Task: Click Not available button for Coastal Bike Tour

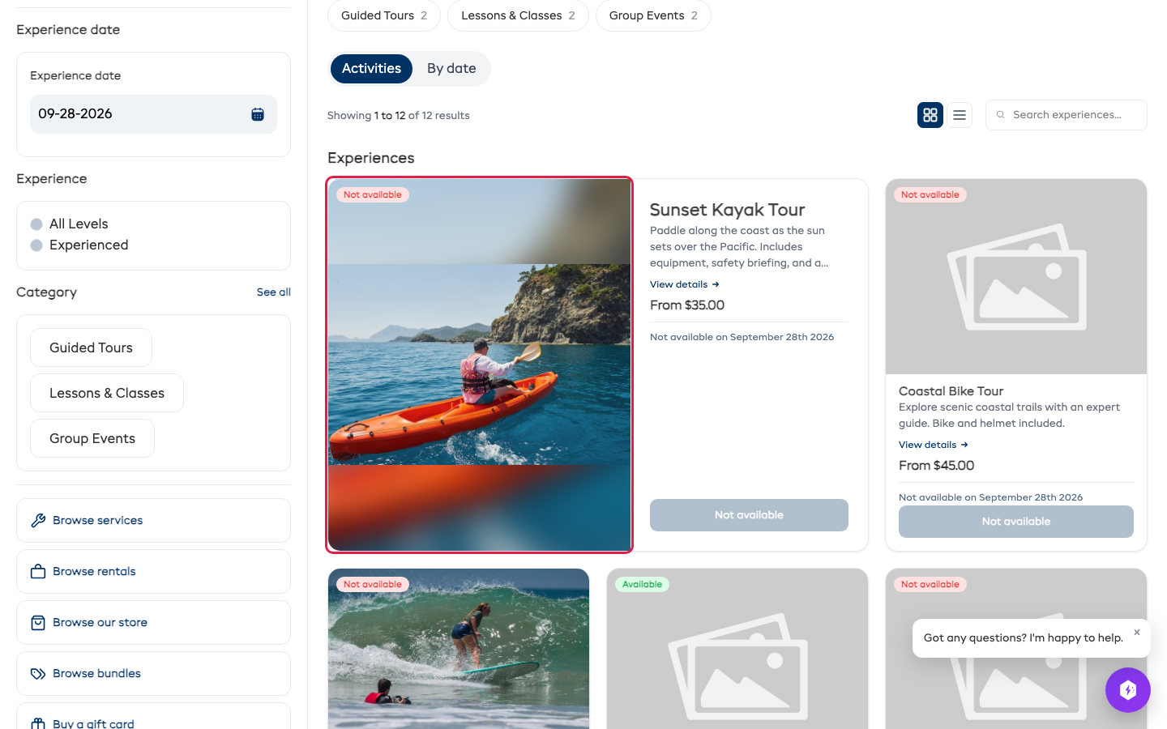Action: (x=1016, y=522)
